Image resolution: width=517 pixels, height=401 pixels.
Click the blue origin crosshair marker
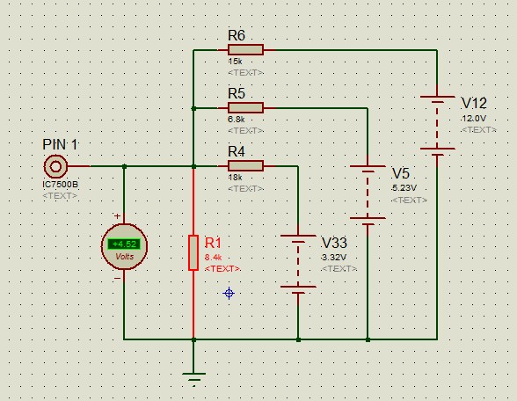(x=229, y=293)
